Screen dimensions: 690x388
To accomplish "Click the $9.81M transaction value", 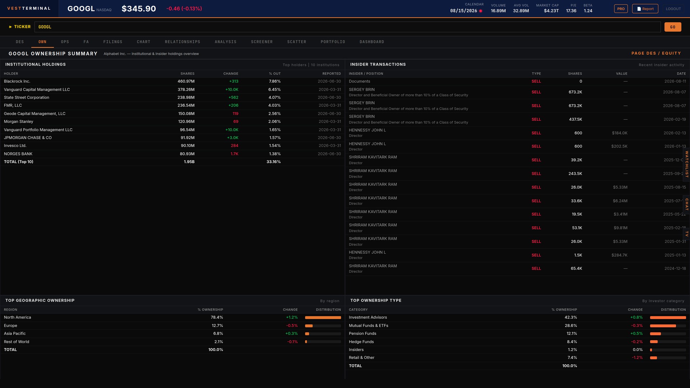I will [x=620, y=228].
